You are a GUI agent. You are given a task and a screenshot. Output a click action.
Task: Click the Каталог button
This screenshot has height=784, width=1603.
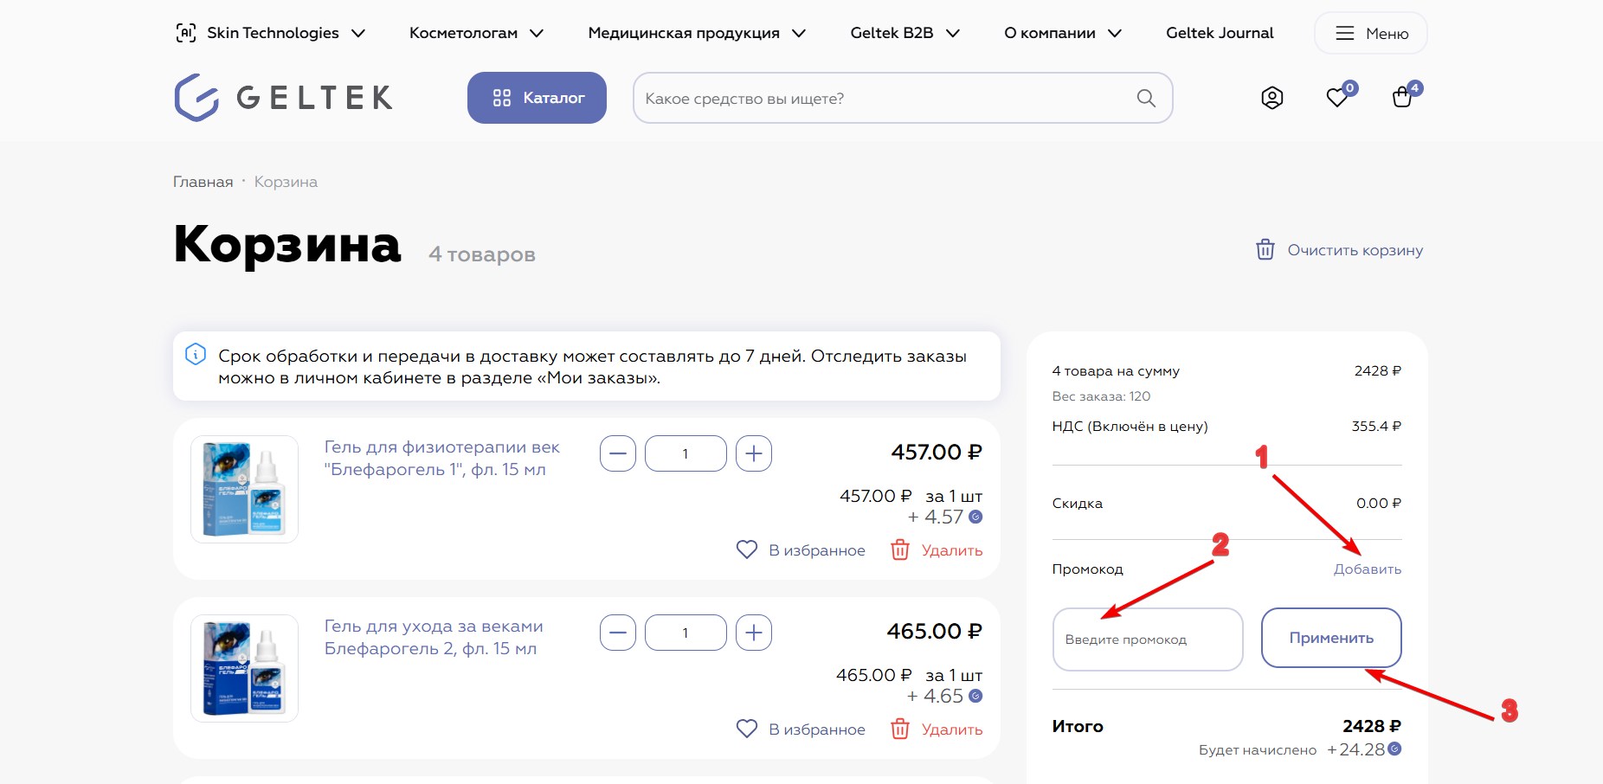537,98
